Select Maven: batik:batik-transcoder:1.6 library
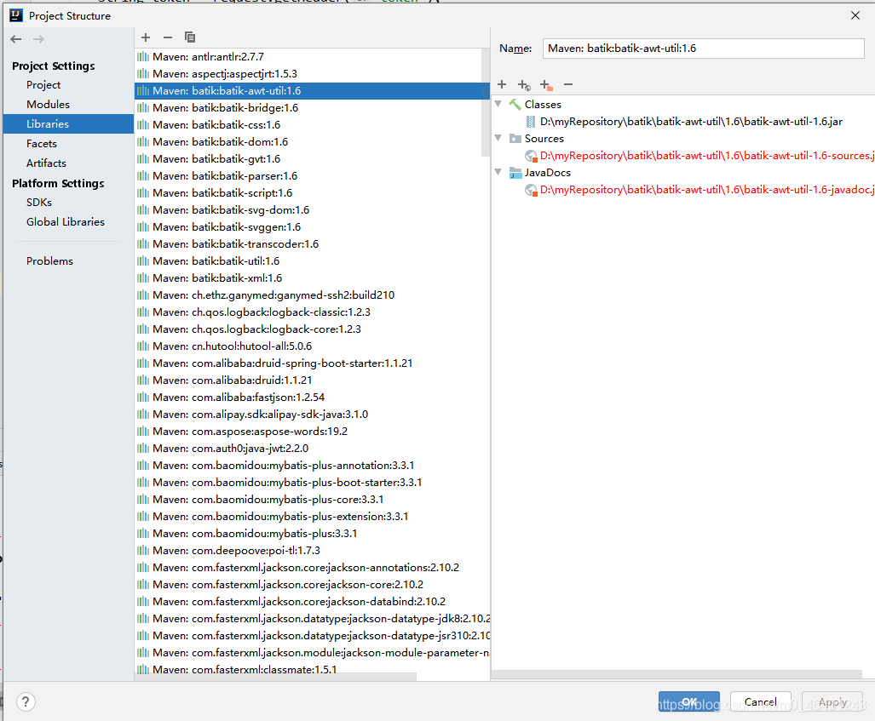 coord(312,243)
